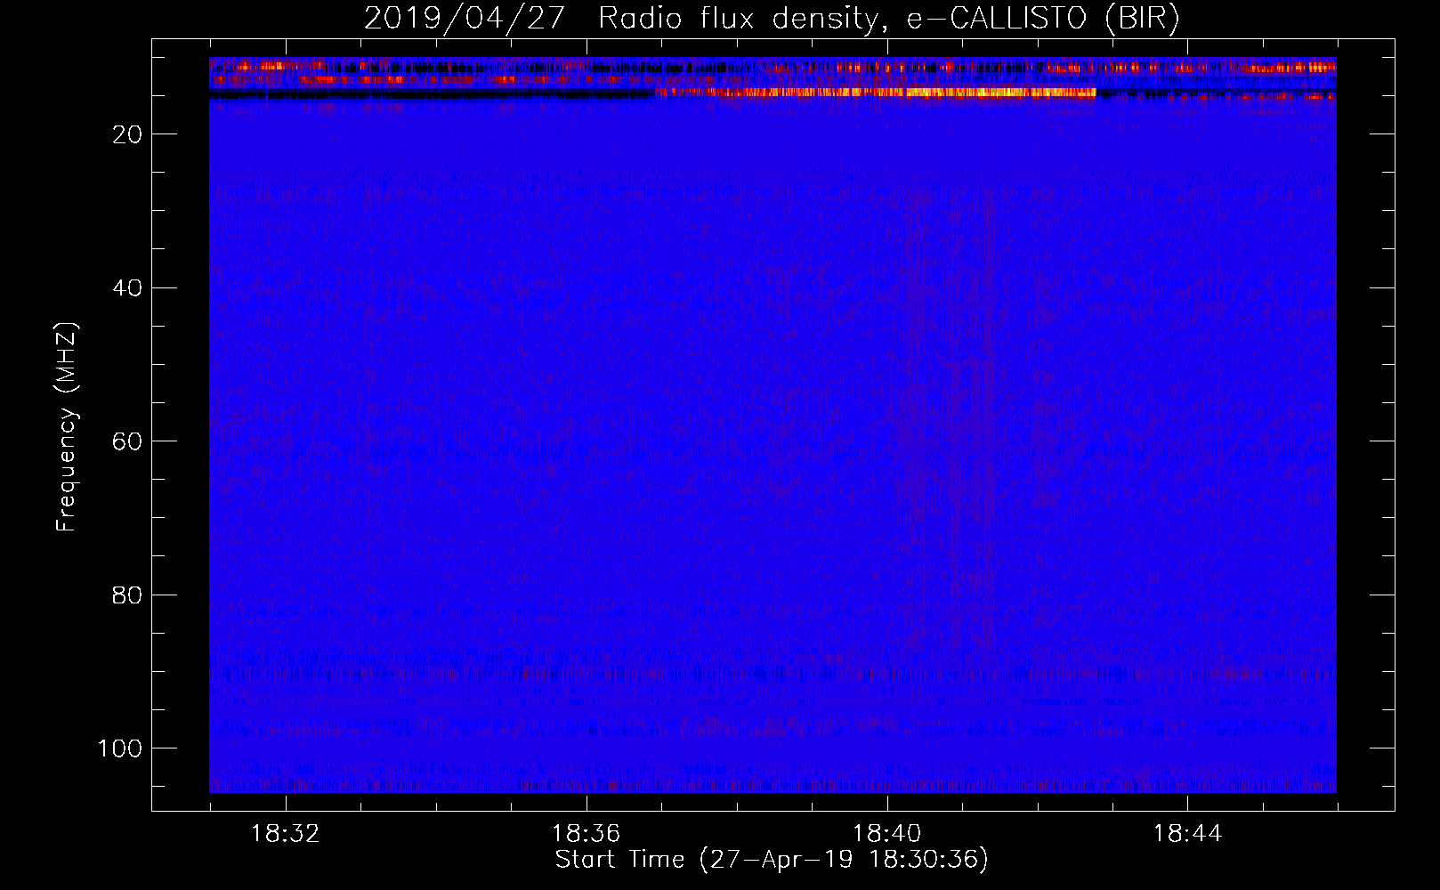
Task: Click the 18:40 time tick label
Action: pyautogui.click(x=886, y=834)
